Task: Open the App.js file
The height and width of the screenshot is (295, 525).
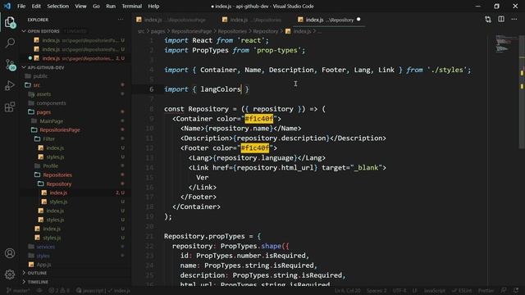Action: point(43,265)
